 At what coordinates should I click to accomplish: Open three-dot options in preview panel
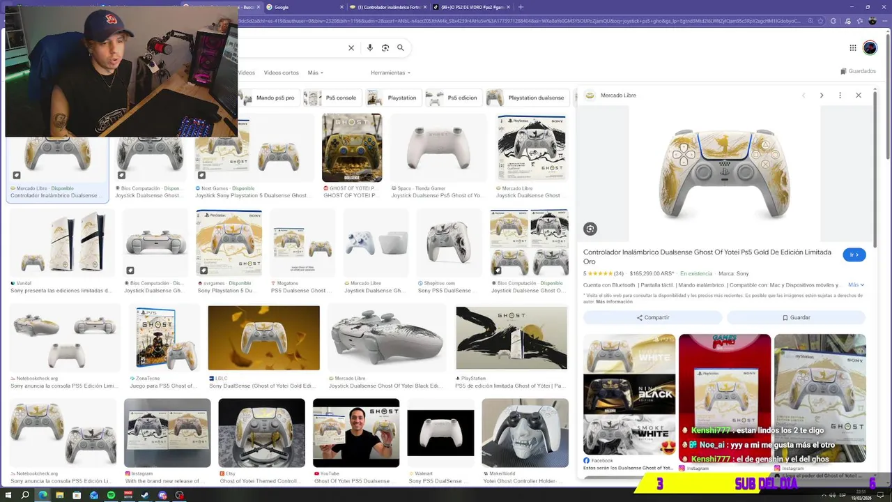[840, 96]
